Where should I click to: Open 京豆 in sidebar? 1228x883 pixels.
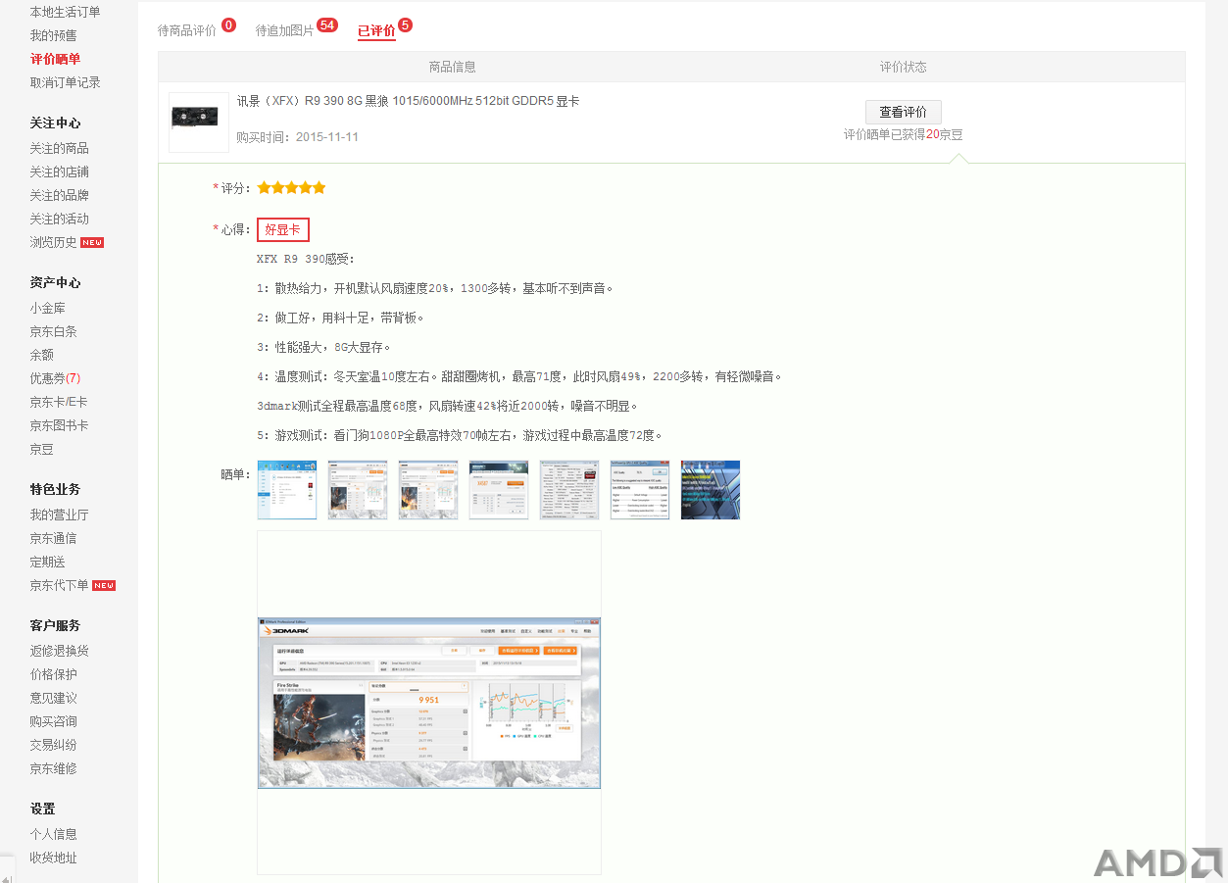pyautogui.click(x=41, y=449)
